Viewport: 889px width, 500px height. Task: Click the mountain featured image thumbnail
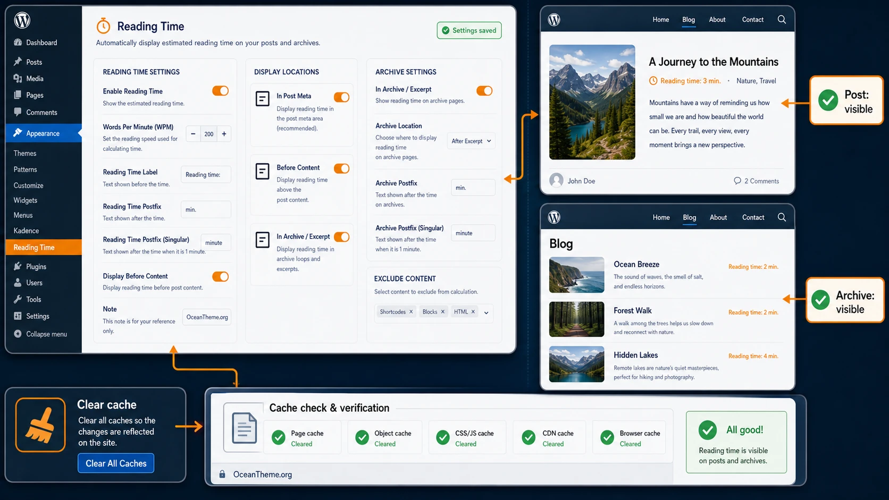click(592, 102)
